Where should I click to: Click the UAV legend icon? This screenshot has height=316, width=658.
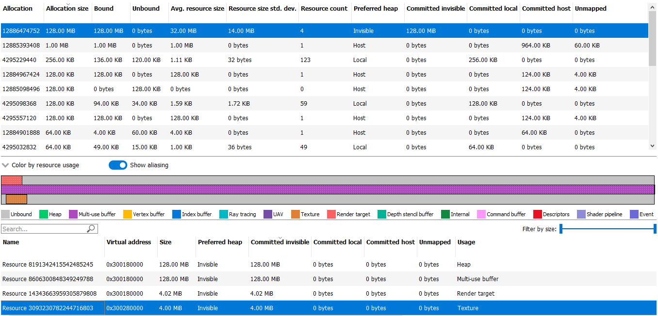coord(267,214)
